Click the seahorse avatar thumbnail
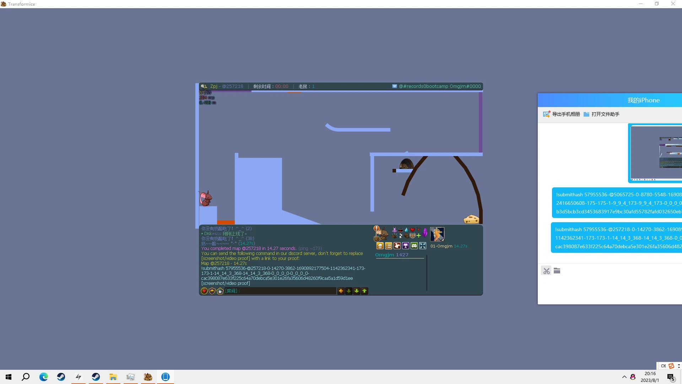The width and height of the screenshot is (682, 384). 437,234
